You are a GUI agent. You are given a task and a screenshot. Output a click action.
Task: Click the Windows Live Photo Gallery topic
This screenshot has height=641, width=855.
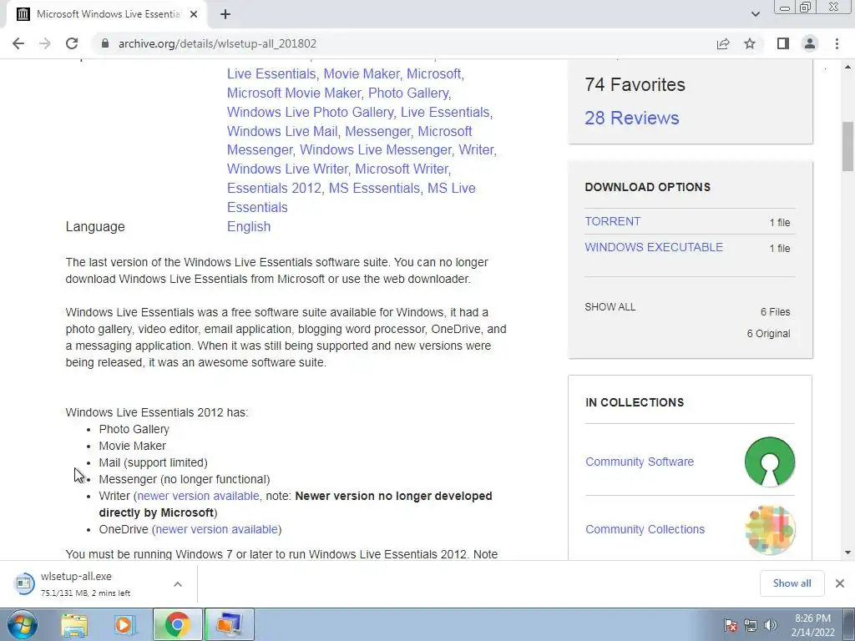[x=310, y=112]
